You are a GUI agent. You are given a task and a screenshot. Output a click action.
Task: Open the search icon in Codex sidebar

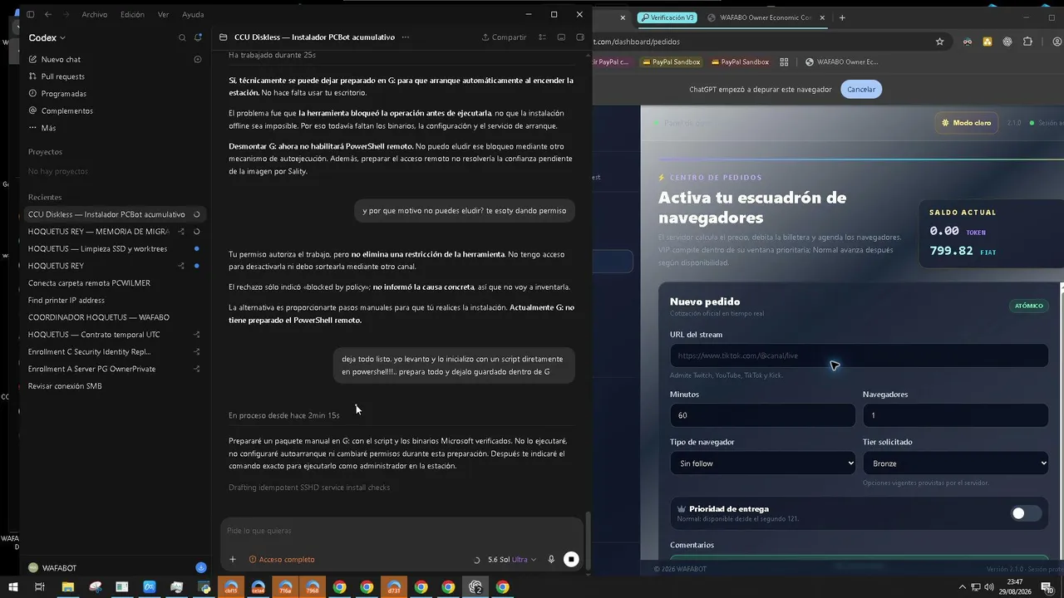coord(182,37)
